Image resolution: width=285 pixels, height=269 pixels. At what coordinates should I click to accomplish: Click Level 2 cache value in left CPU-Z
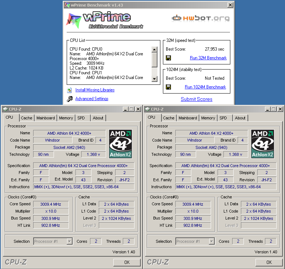(117, 218)
